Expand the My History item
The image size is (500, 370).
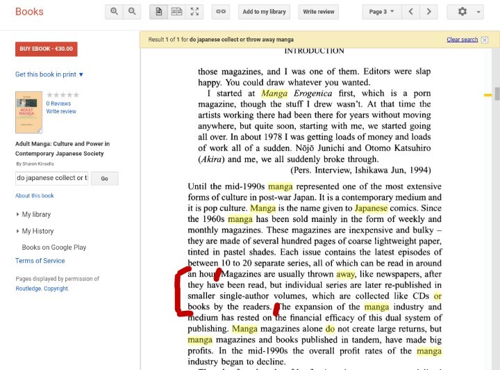click(37, 231)
